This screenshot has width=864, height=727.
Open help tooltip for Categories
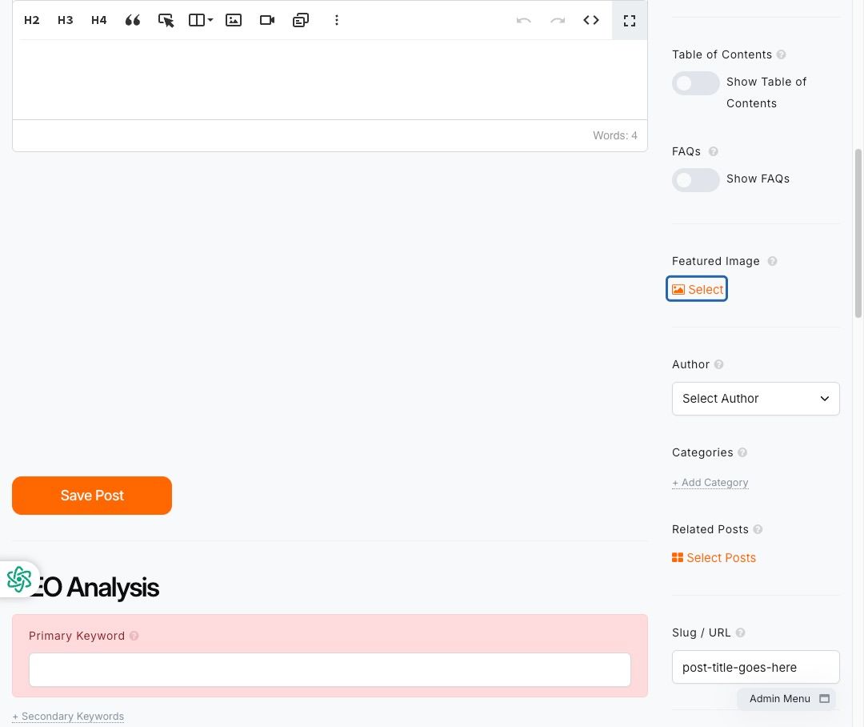pyautogui.click(x=742, y=452)
